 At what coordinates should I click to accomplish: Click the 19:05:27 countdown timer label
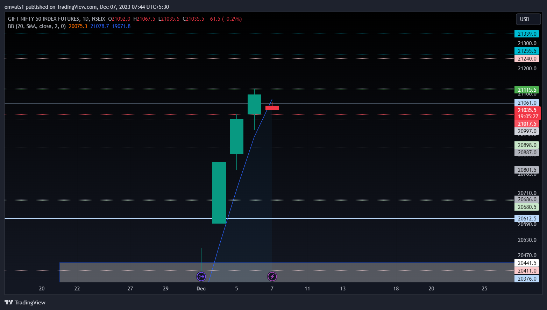528,117
